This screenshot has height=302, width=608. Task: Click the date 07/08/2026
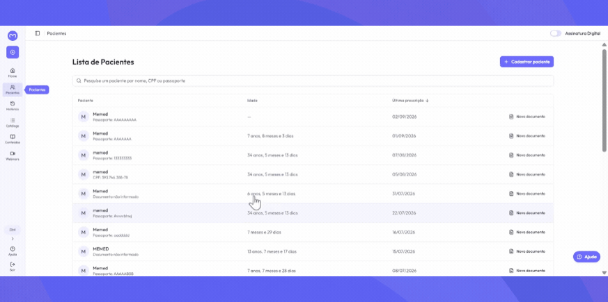point(404,155)
